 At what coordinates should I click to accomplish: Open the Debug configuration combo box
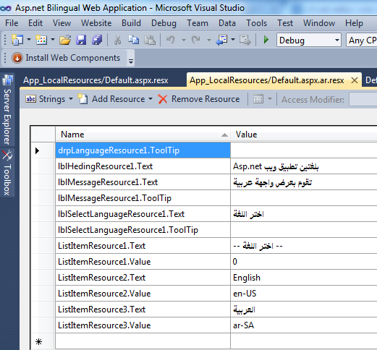[309, 40]
